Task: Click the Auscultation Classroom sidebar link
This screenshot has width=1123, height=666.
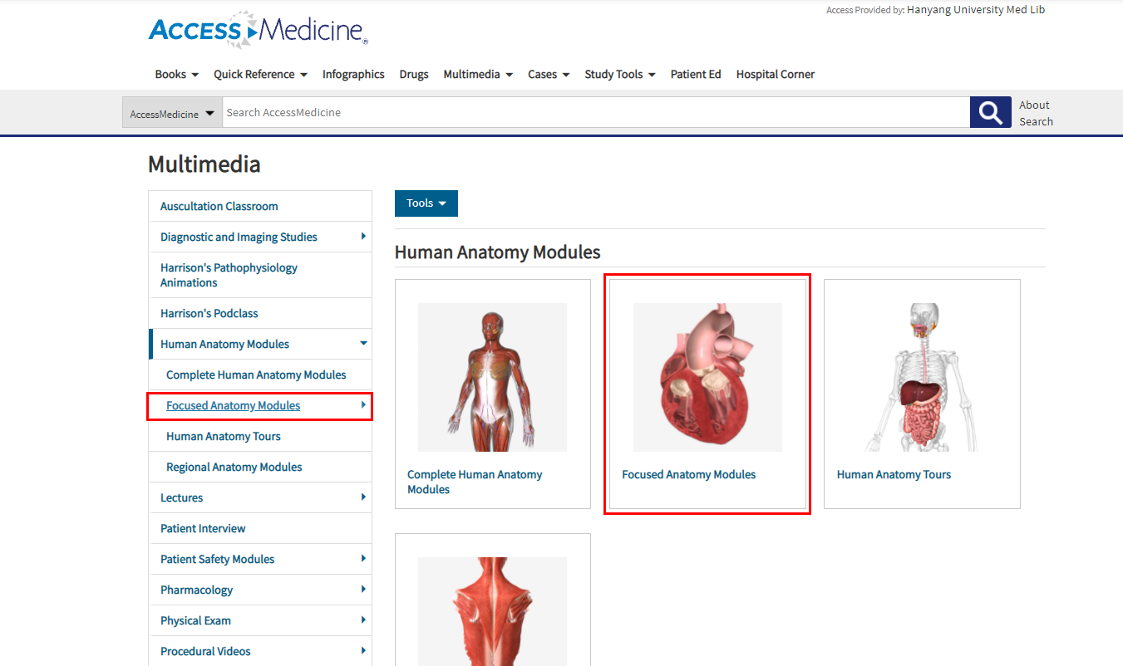Action: [x=219, y=206]
